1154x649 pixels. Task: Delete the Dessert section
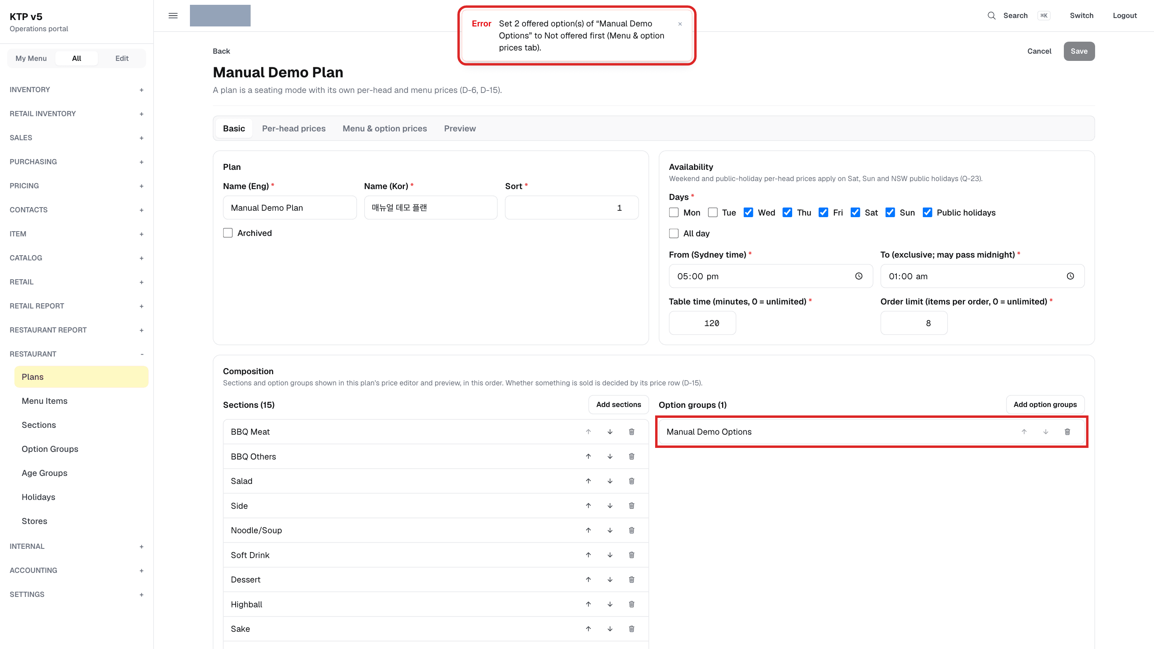[631, 580]
